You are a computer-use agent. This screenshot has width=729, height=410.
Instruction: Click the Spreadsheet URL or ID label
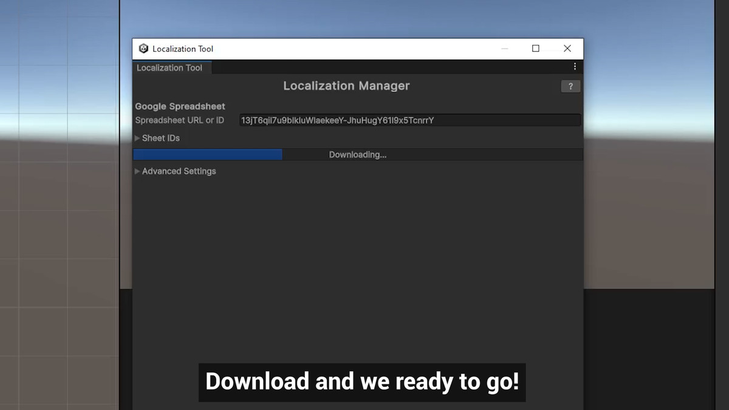179,120
